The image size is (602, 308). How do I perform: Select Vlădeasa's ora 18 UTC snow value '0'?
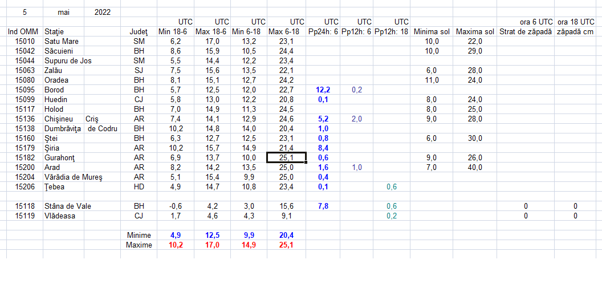point(575,216)
